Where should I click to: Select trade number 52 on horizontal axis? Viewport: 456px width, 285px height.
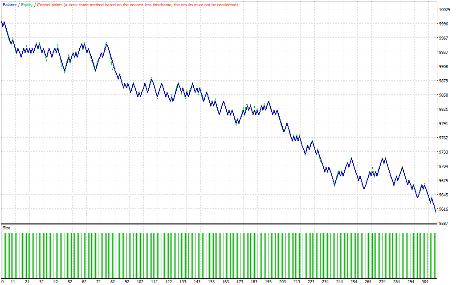tap(70, 282)
